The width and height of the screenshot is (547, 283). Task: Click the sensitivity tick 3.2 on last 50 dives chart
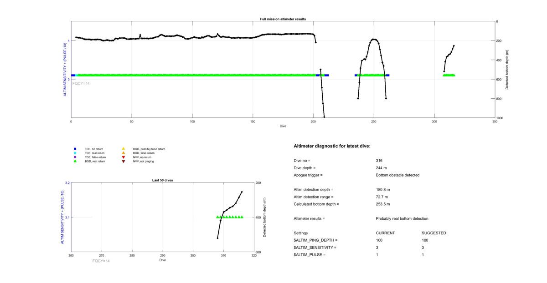pyautogui.click(x=67, y=183)
